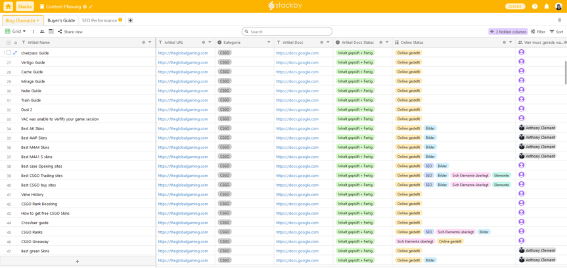This screenshot has width=567, height=268.
Task: Open Kategorie column dropdown arrow
Action: (x=268, y=43)
